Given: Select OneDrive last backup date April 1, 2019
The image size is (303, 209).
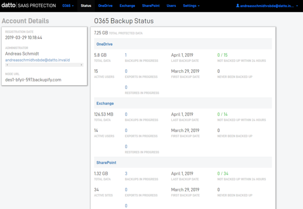Looking at the screenshot, I should pyautogui.click(x=182, y=55).
